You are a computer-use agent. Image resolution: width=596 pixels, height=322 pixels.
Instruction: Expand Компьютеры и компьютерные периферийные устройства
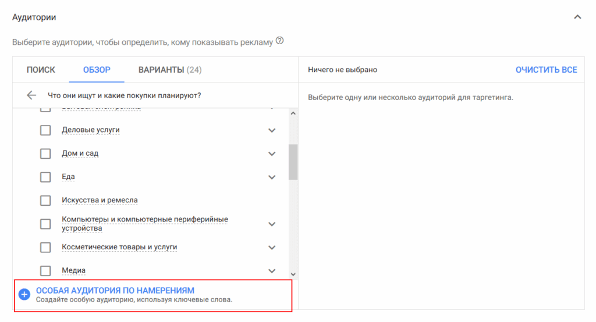(271, 224)
